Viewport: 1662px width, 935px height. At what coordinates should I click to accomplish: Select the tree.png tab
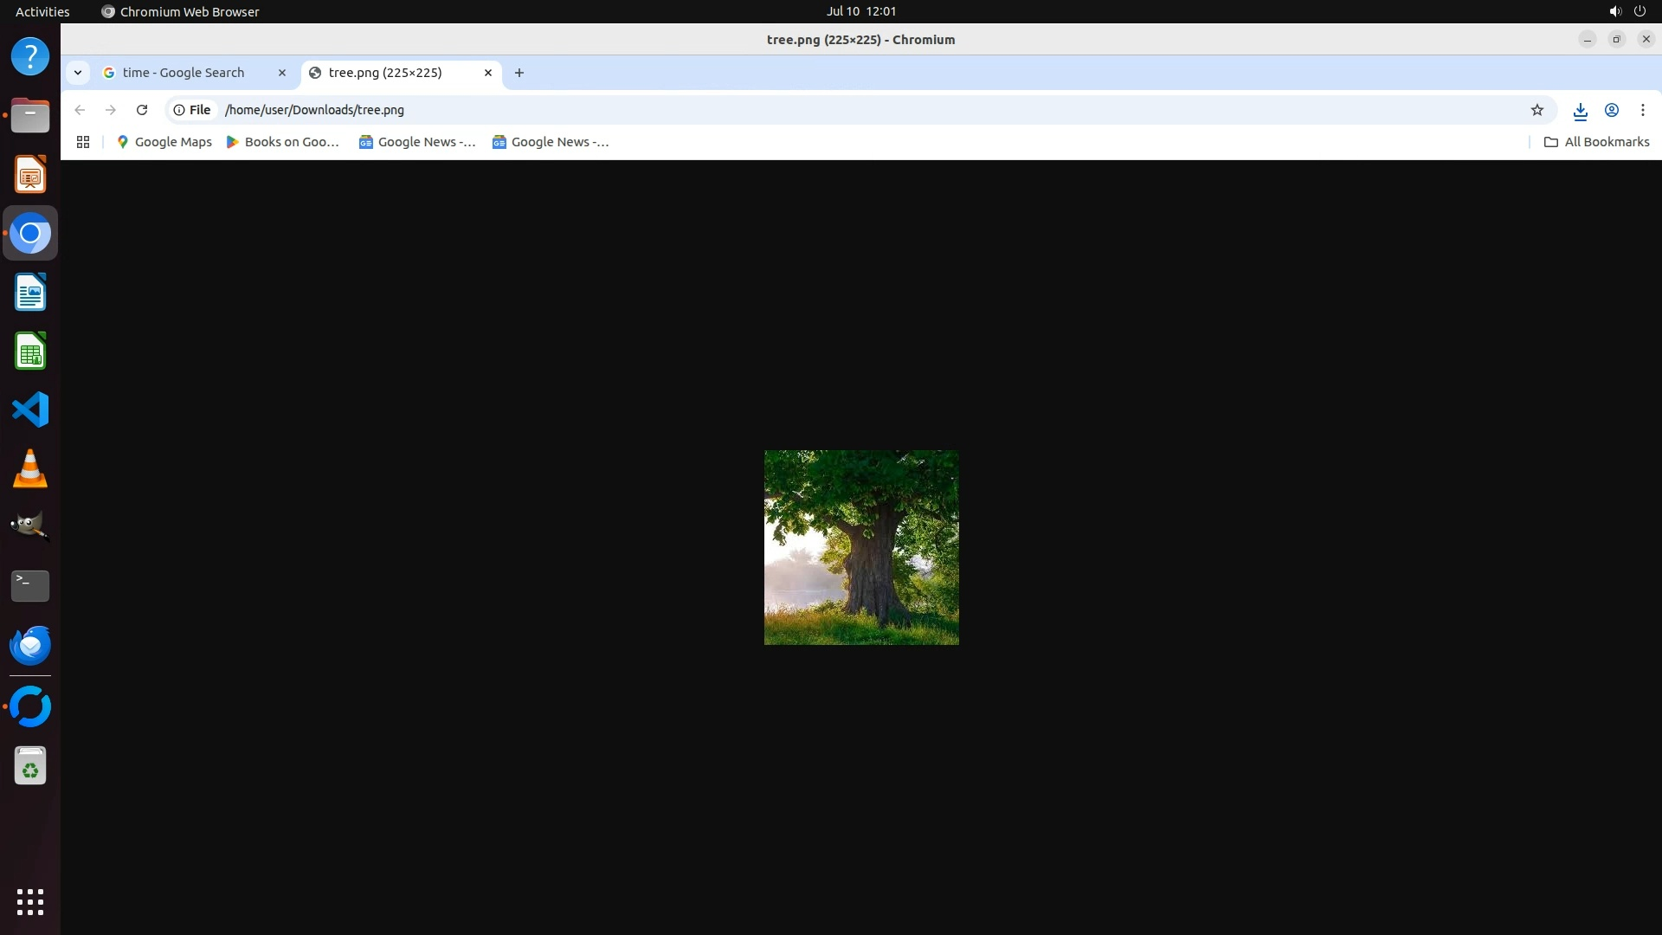[x=385, y=73]
